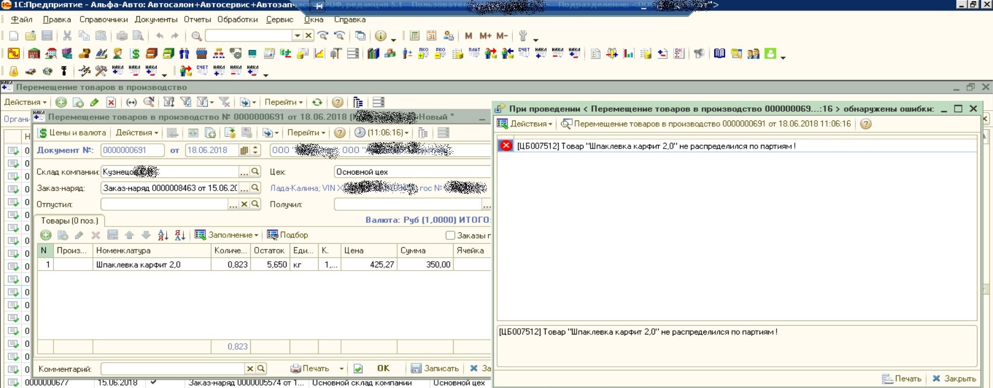
Task: Open the Перейти dropdown in the document form
Action: click(306, 132)
